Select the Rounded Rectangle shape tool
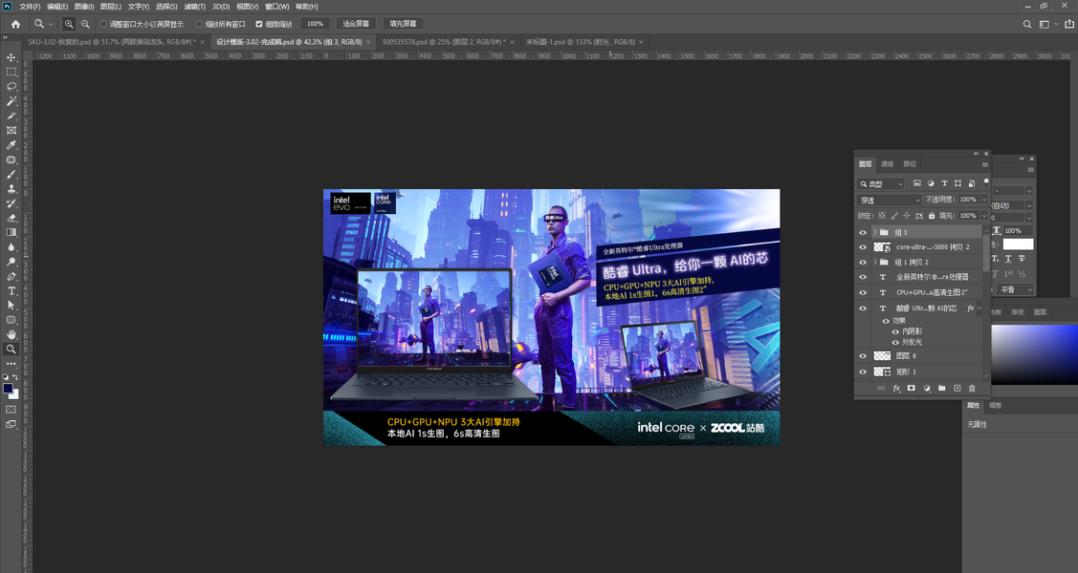 pos(11,320)
